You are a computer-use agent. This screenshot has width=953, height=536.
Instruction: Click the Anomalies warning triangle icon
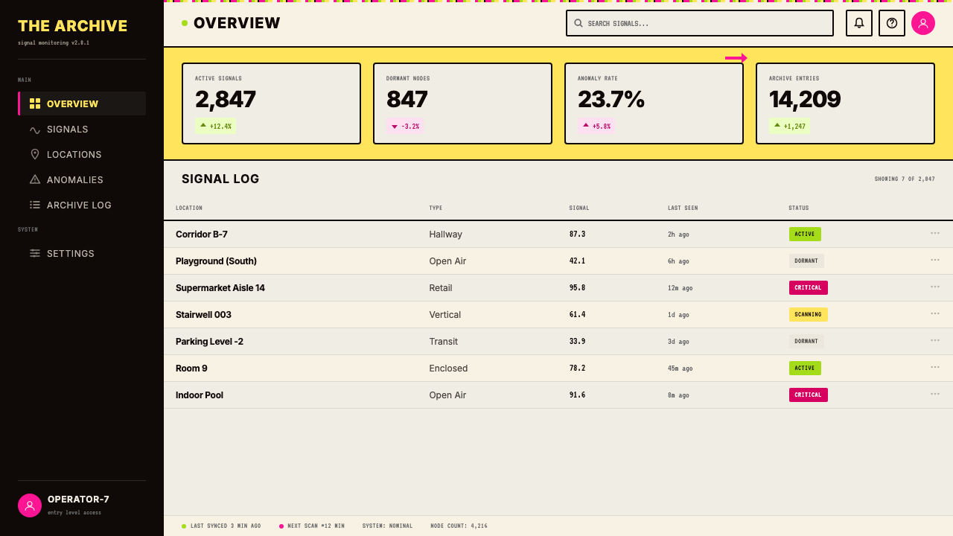pos(35,179)
